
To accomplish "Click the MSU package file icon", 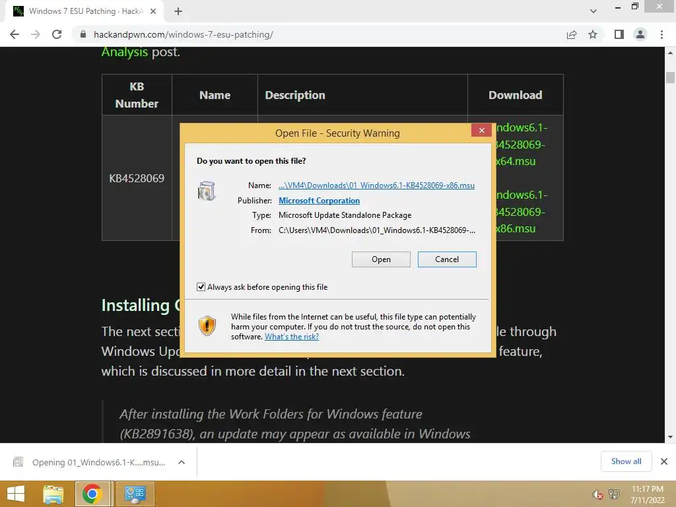I will coord(207,191).
